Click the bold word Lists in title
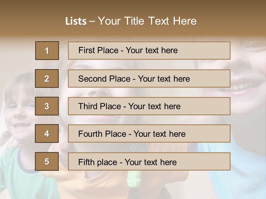Screen dimensions: 266x199 76,21
